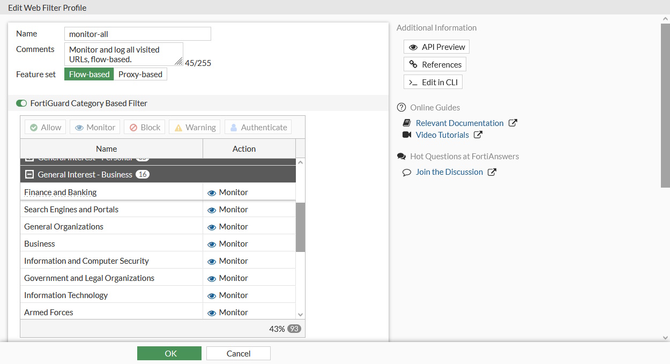The height and width of the screenshot is (364, 670).
Task: Click the book icon beside Relevant Documentation
Action: pyautogui.click(x=406, y=123)
